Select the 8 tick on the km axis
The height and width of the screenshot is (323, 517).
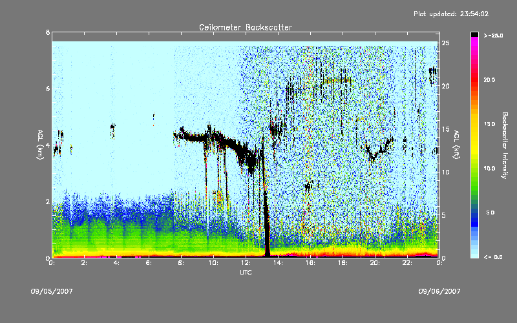click(x=48, y=32)
